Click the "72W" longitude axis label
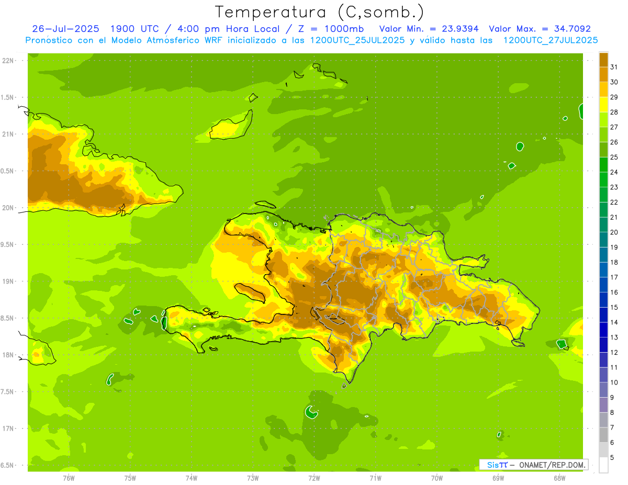628x485 pixels. (314, 478)
